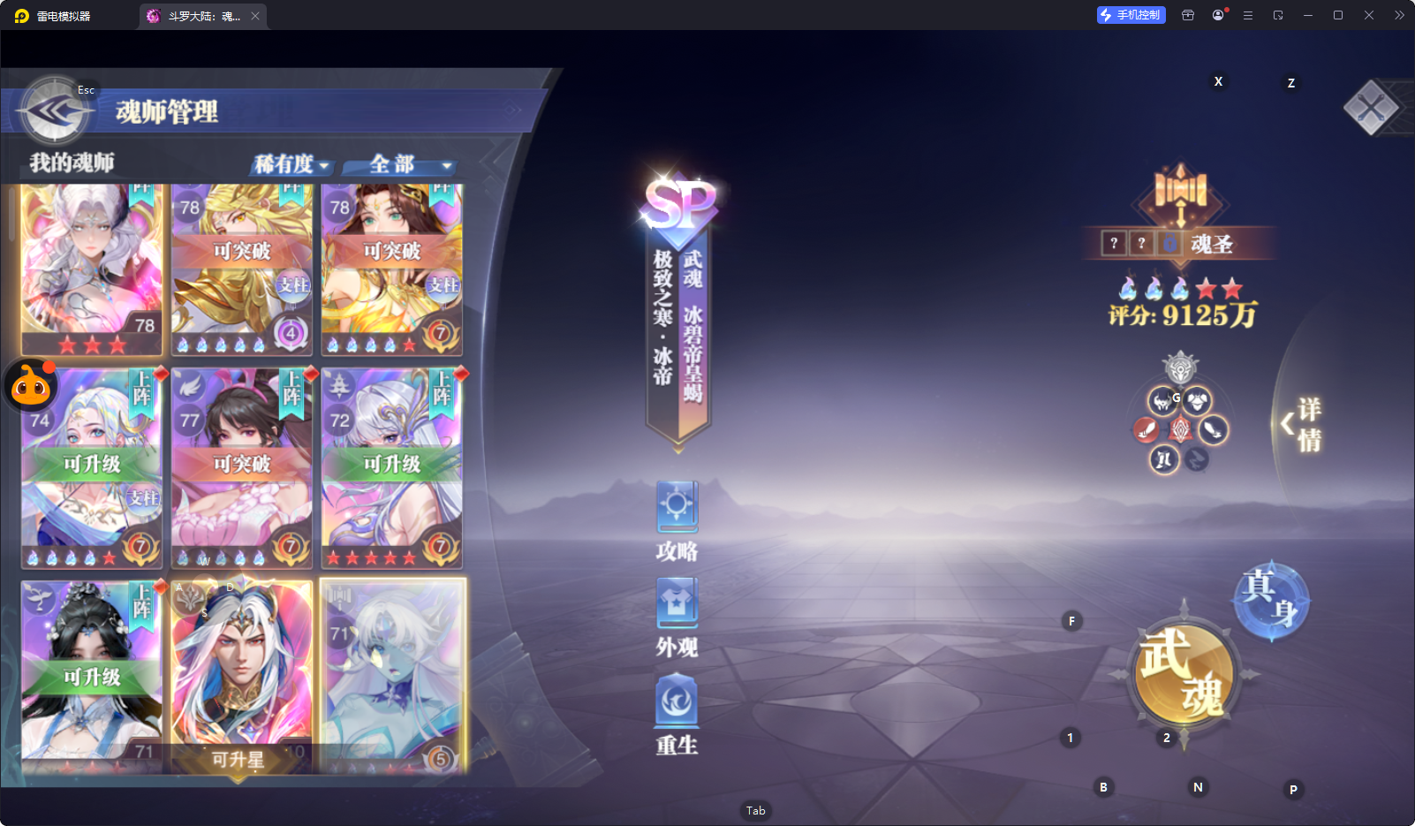This screenshot has height=826, width=1415.
Task: Click the gold 武魂 button
Action: 1184,674
